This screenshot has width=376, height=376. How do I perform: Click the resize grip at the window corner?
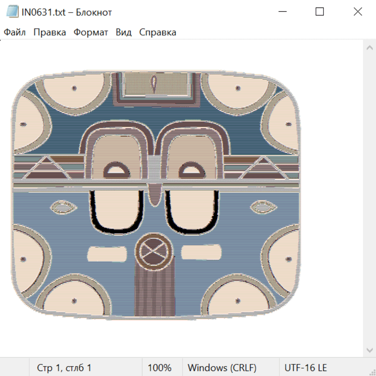coord(372,372)
